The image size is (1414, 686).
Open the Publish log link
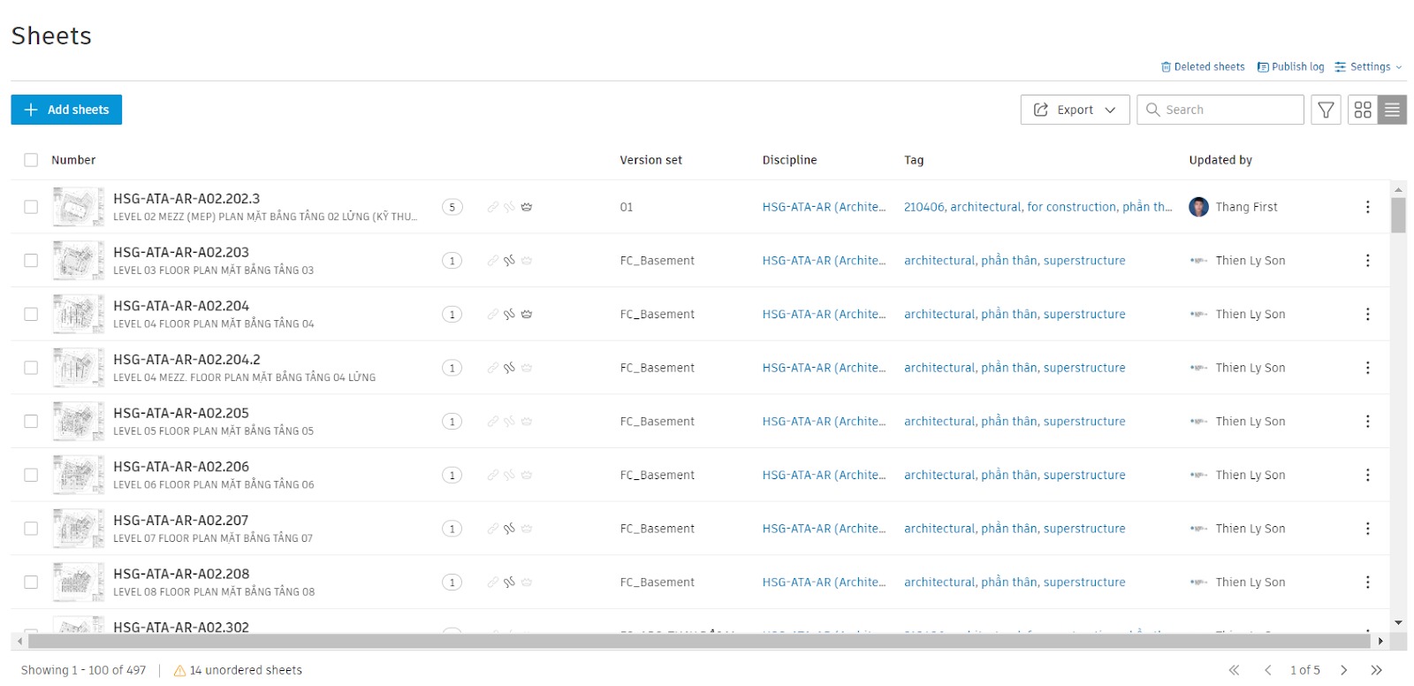click(x=1291, y=66)
